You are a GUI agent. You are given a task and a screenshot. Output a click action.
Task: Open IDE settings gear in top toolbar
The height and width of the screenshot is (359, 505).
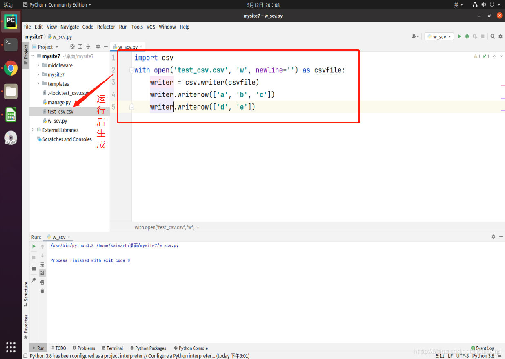501,36
